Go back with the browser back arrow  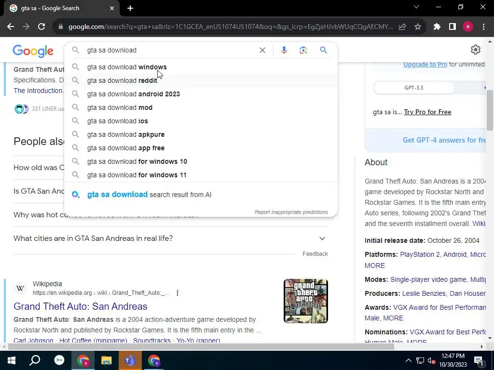coord(11,27)
